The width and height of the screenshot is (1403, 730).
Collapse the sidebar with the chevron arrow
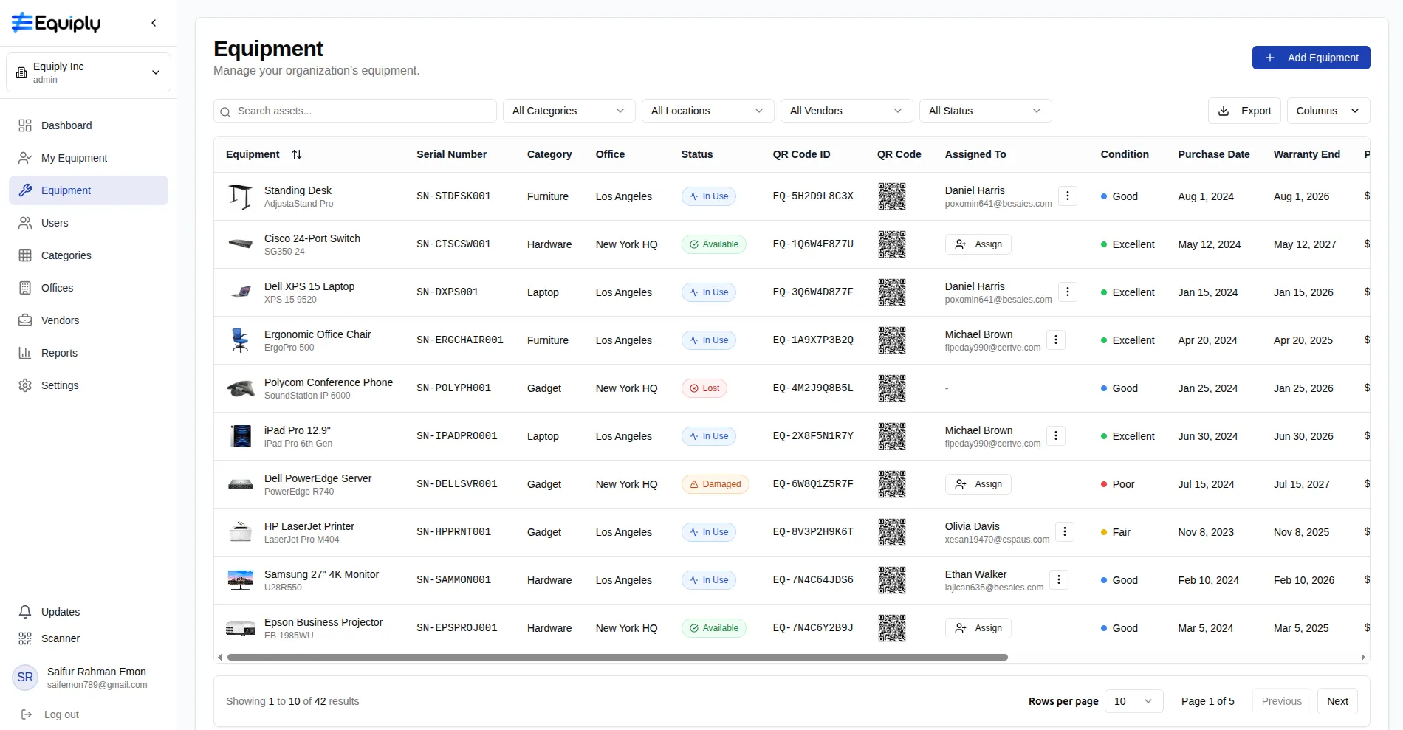154,23
